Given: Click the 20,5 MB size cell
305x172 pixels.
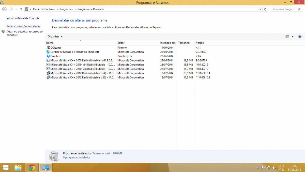Looking at the screenshot, I should pyautogui.click(x=188, y=73).
